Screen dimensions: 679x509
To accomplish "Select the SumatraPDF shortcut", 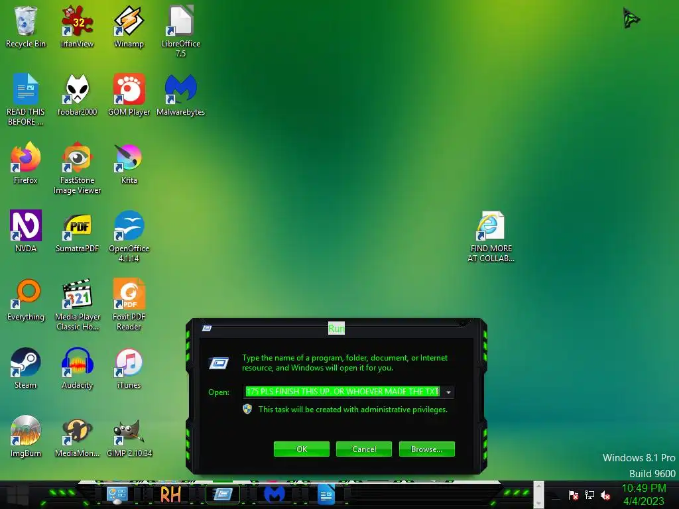I will (x=77, y=231).
